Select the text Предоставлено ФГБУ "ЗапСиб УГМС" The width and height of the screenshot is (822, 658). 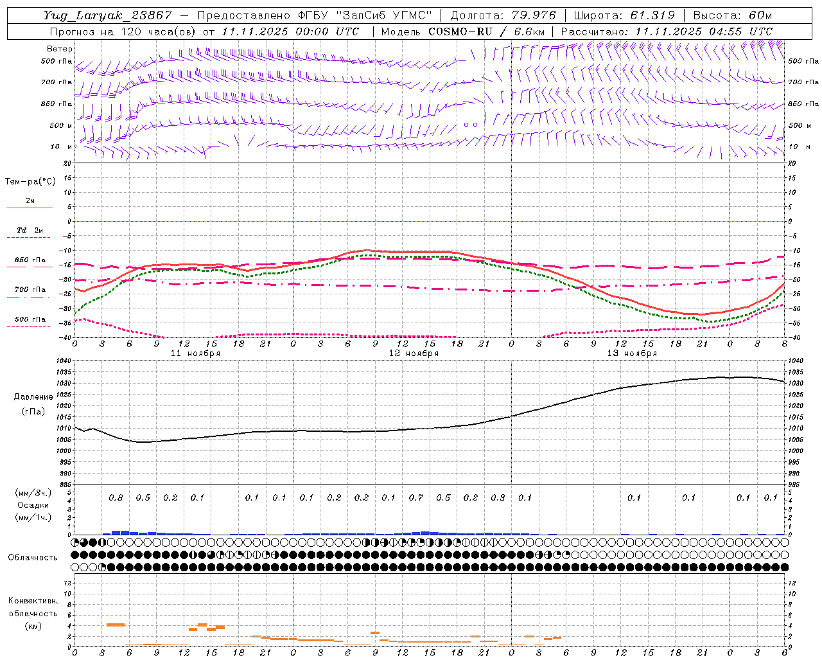pyautogui.click(x=315, y=15)
